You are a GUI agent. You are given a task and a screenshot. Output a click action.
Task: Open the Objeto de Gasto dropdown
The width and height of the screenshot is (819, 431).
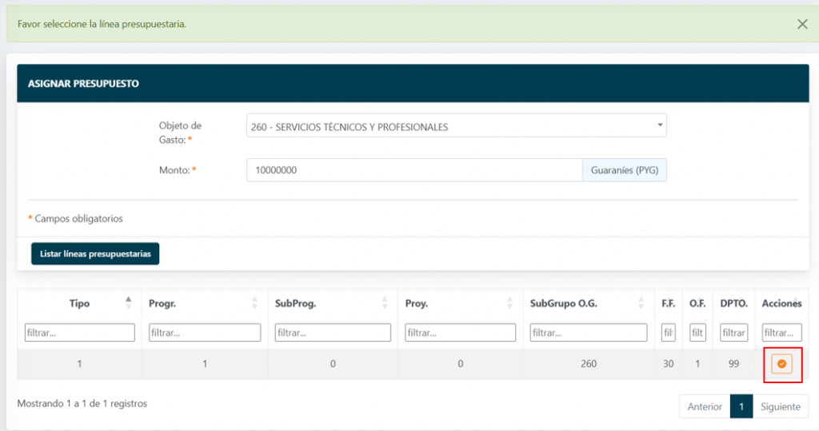[x=456, y=126]
